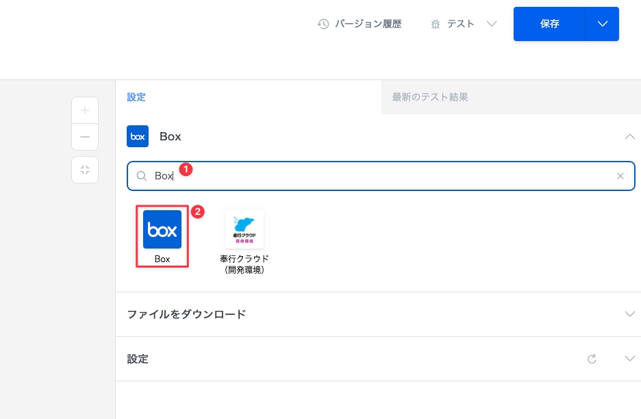Select the 設定 tab at top
The image size is (641, 419).
136,97
